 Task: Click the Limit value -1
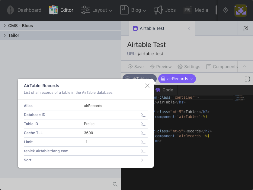(86, 142)
